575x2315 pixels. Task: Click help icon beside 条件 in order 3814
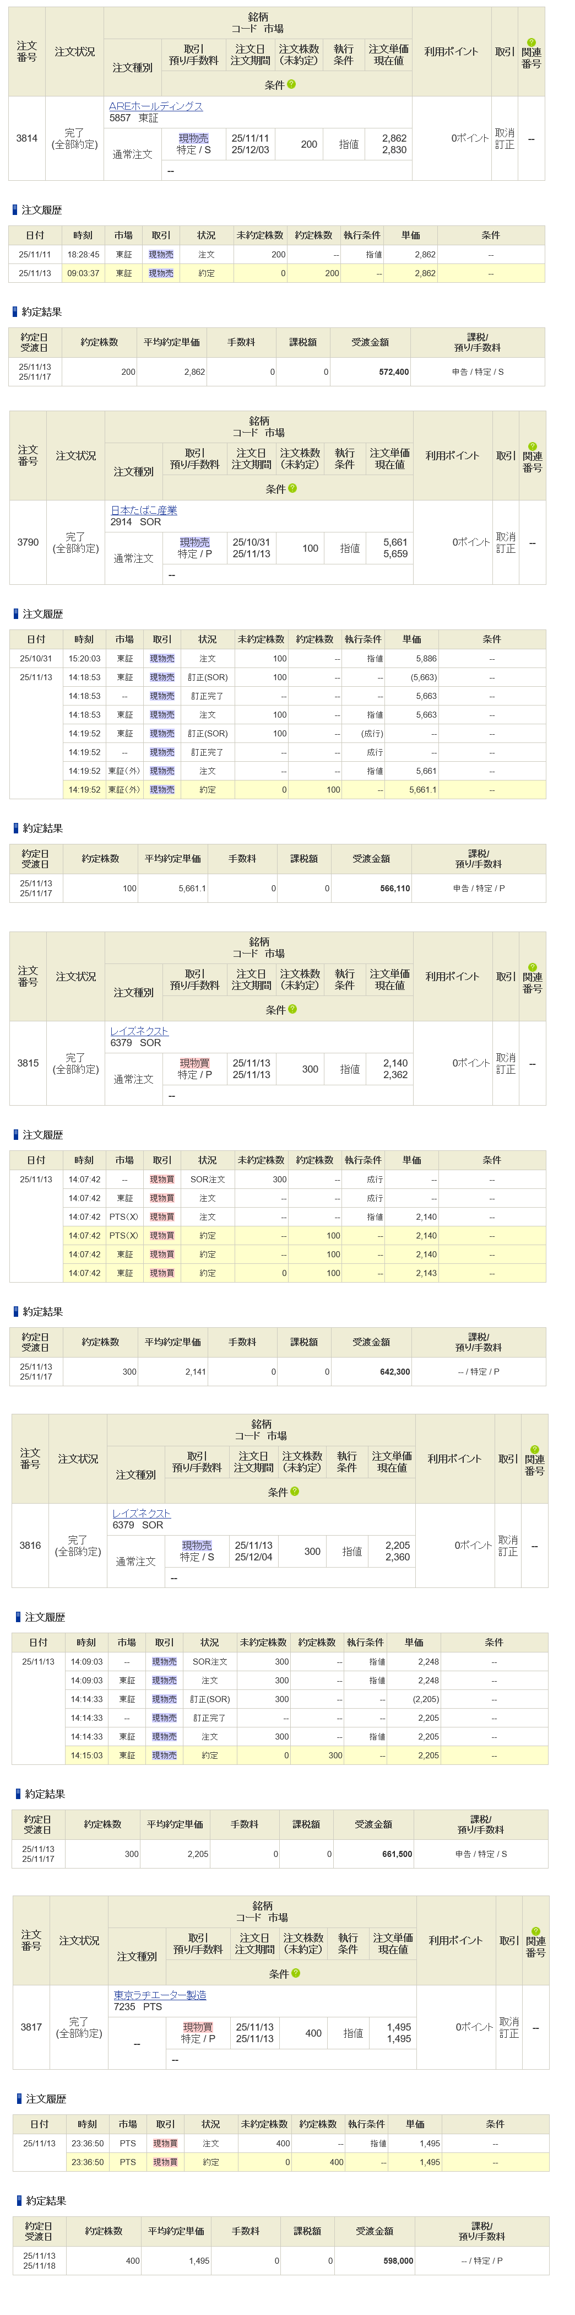291,84
